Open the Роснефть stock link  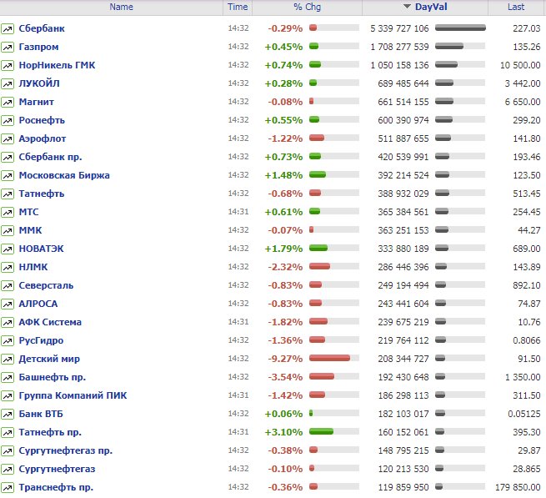(x=42, y=120)
